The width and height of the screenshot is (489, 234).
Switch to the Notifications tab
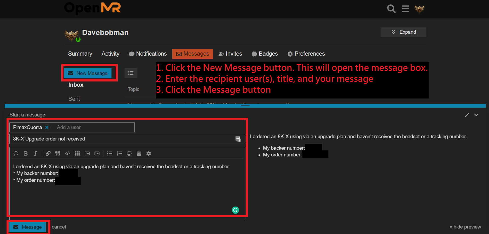pos(148,54)
